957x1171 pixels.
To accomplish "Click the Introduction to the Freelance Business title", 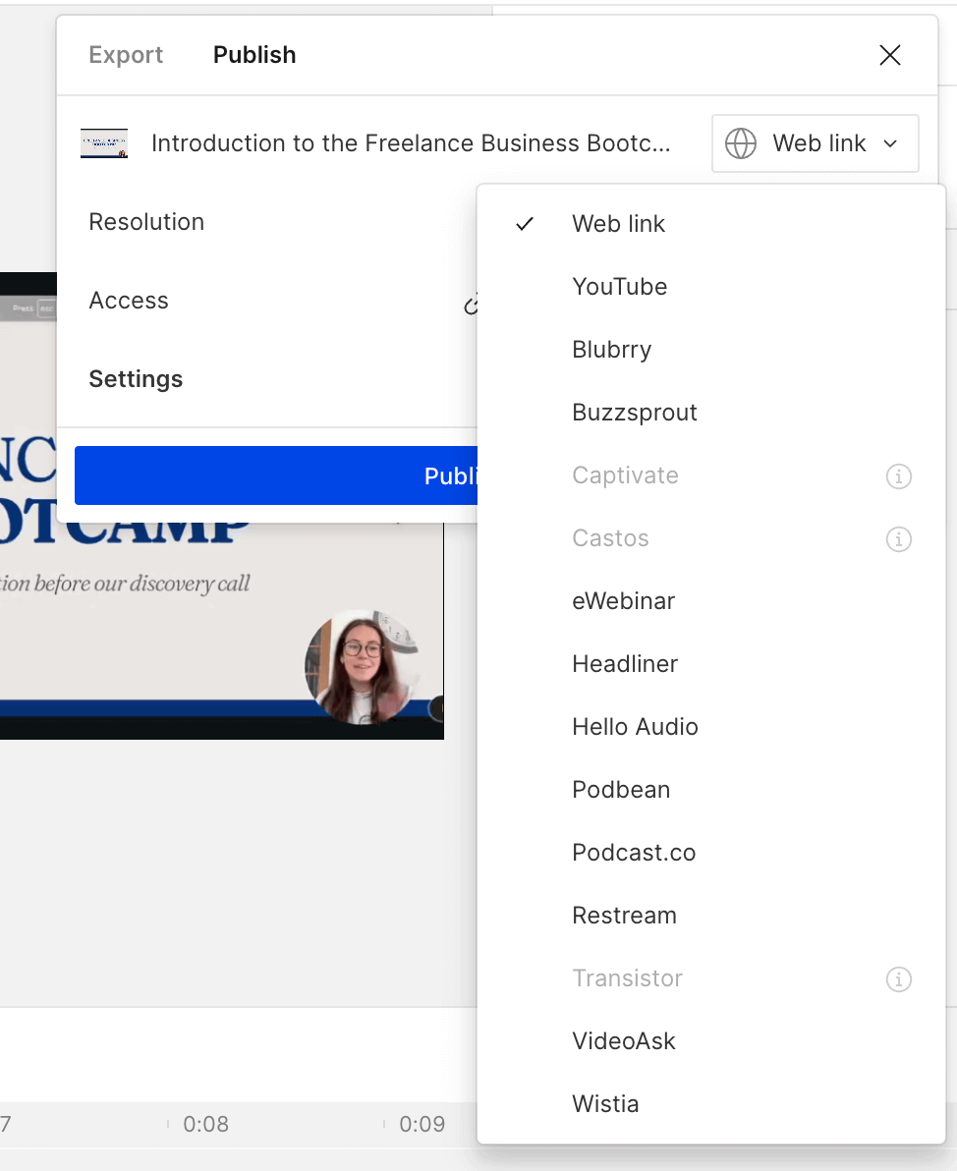I will pos(411,143).
